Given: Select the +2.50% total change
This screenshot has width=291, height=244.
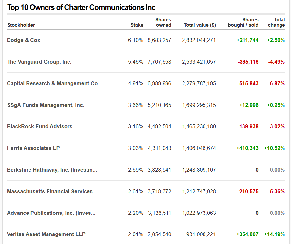Looking at the screenshot, I should [276, 40].
